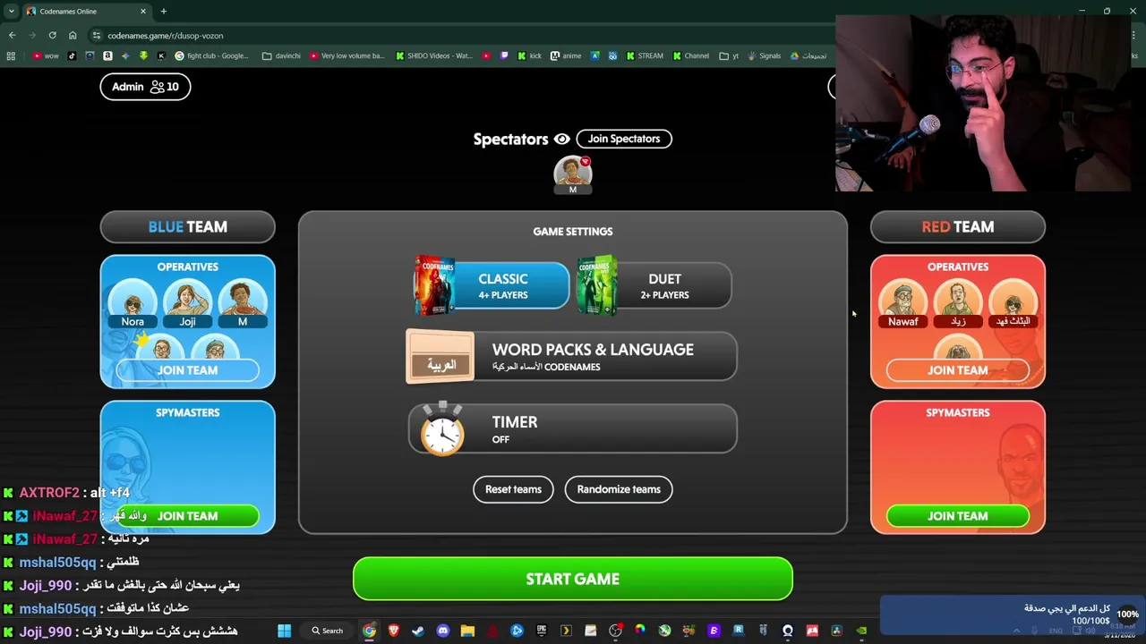
Task: Click زياد avatar in Red operatives
Action: coord(958,304)
